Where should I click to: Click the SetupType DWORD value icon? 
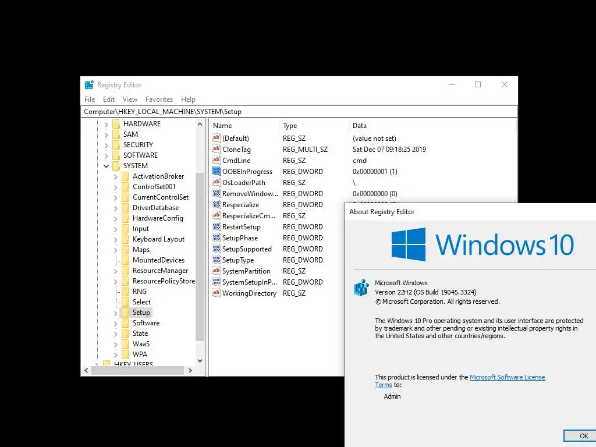[x=217, y=260]
